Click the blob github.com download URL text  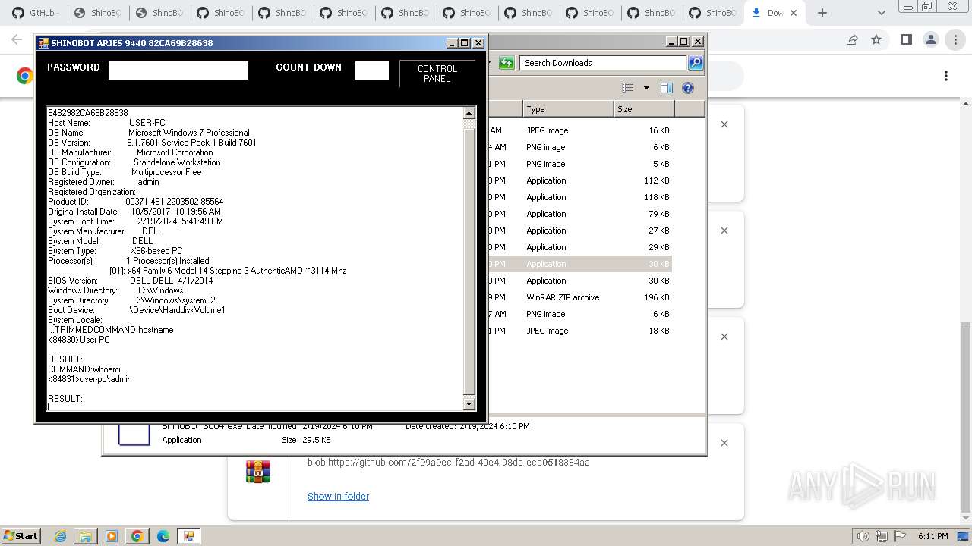click(x=448, y=462)
